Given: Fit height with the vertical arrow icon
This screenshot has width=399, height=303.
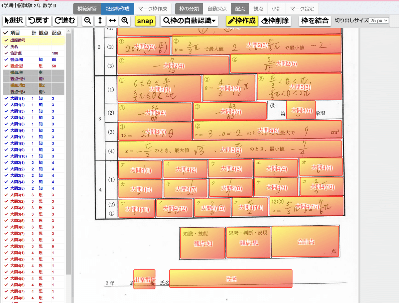Looking at the screenshot, I should coord(100,21).
